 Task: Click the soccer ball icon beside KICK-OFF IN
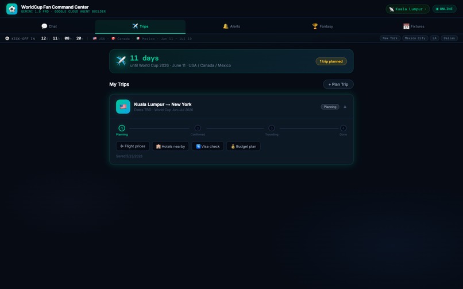(7, 38)
